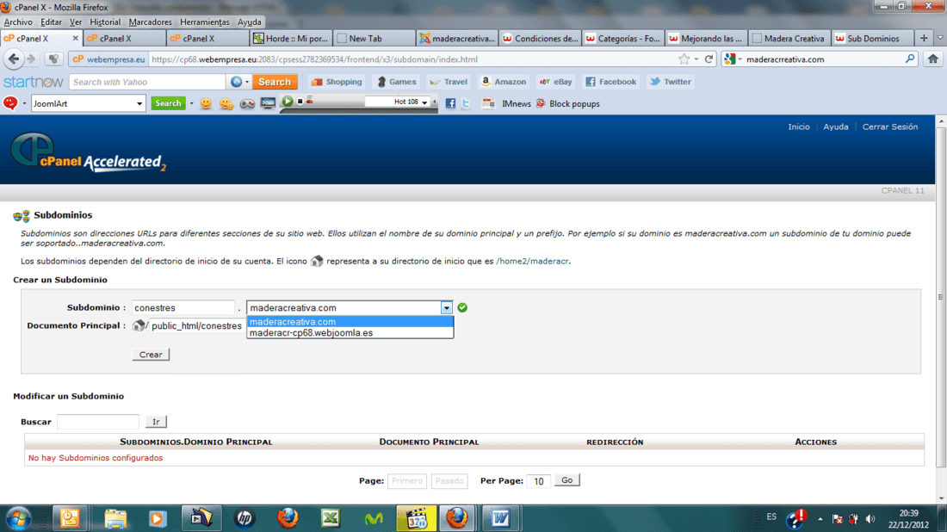
Task: Go back with browser back arrow
Action: 14,59
